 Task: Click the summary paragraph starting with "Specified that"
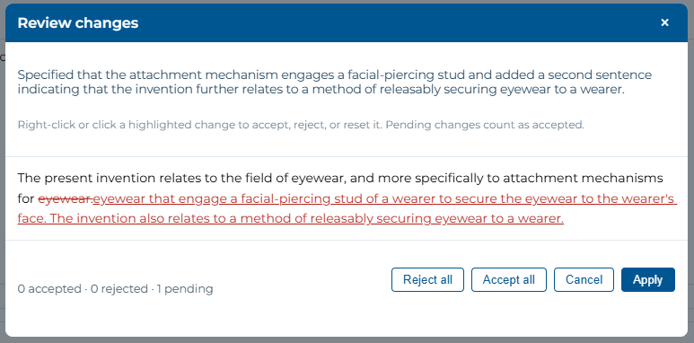pos(335,82)
